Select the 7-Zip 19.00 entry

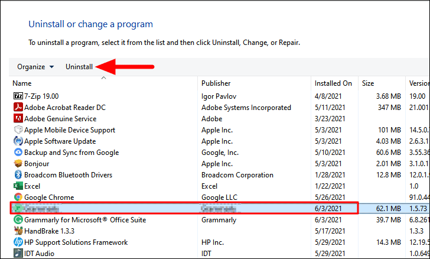point(41,96)
